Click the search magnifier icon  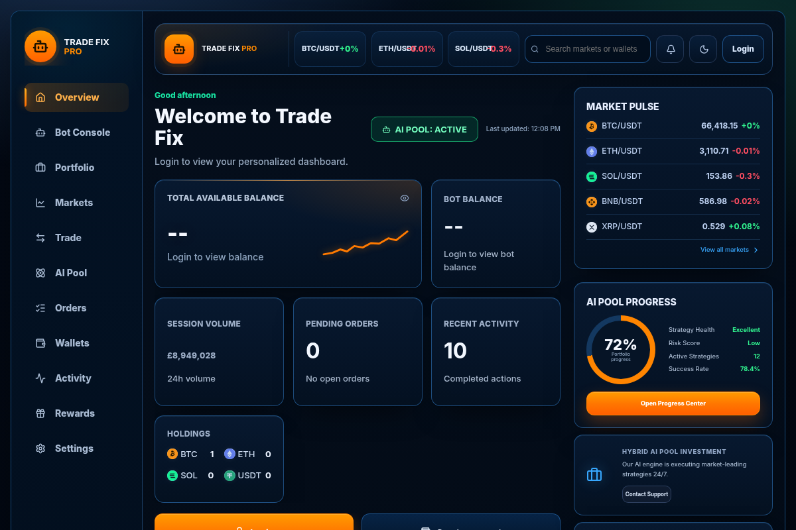535,49
